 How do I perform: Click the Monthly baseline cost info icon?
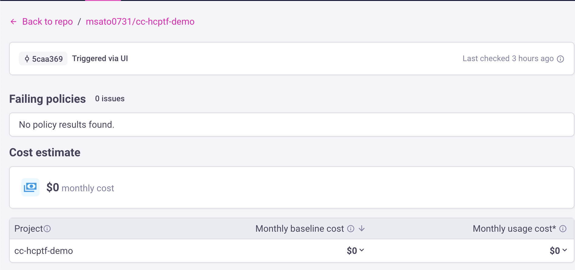pos(351,229)
